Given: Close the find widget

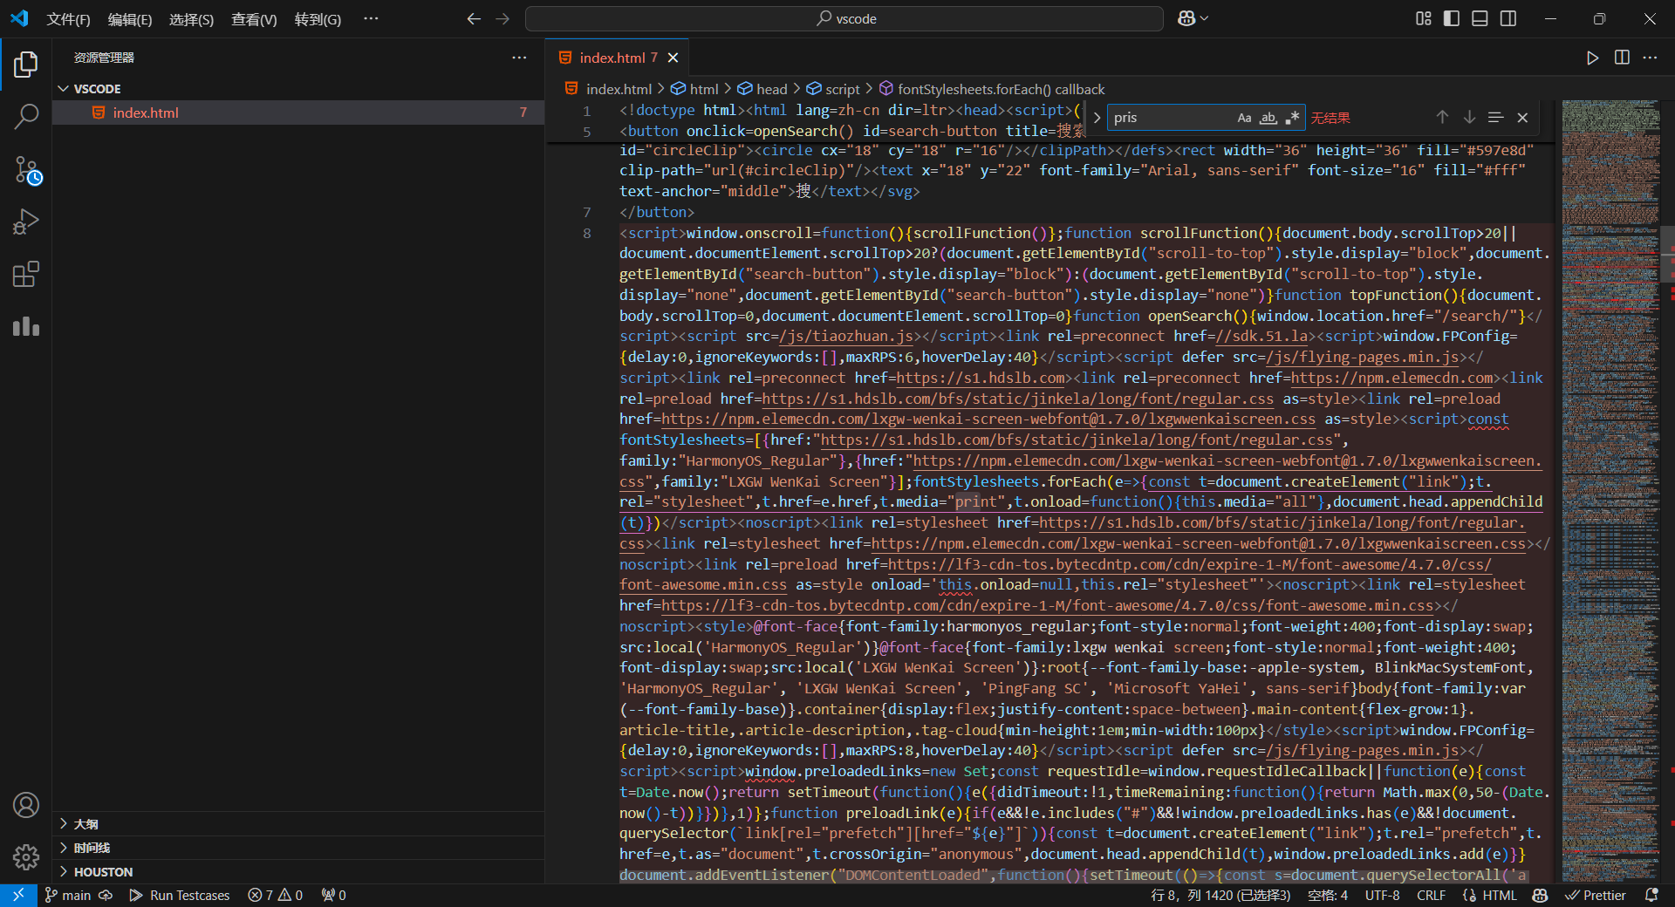Looking at the screenshot, I should [1522, 118].
